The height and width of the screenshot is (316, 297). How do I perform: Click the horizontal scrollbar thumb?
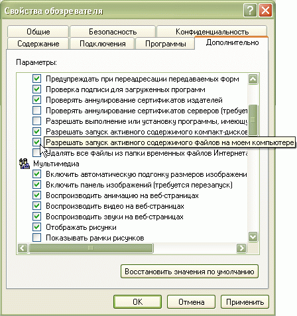coord(91,248)
